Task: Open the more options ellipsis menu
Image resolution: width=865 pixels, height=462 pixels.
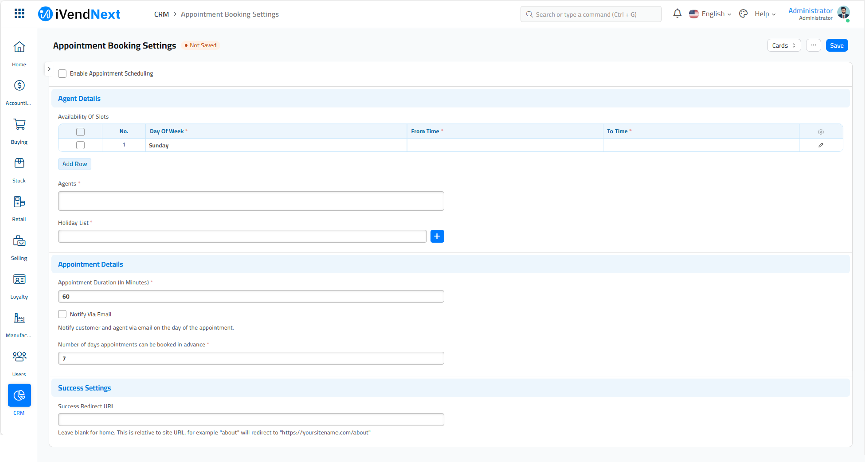Action: click(814, 45)
